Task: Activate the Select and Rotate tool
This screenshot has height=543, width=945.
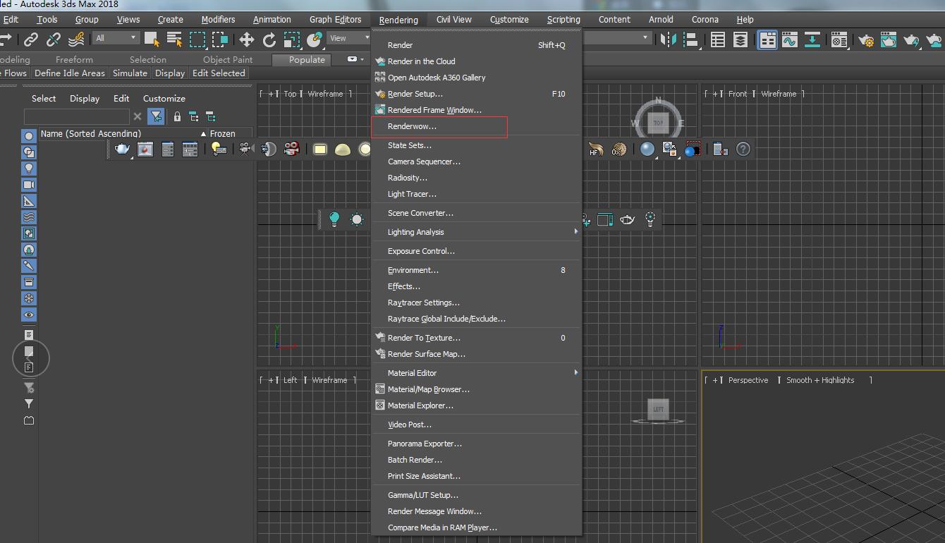Action: pos(269,39)
